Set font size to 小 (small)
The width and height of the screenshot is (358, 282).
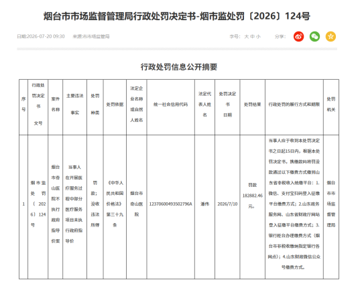coord(258,36)
